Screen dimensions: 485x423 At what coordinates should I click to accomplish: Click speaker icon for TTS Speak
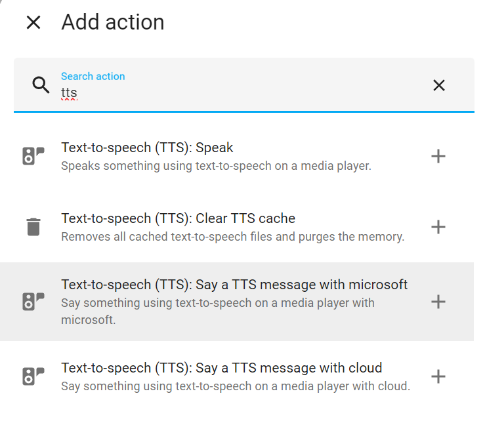33,156
